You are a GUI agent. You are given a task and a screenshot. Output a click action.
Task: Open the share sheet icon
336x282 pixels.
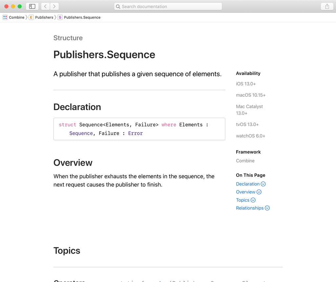point(326,6)
